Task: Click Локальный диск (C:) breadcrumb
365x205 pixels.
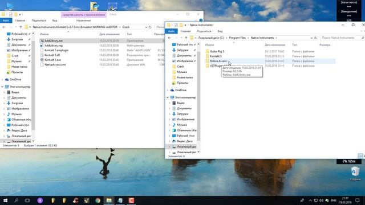Action: (211, 38)
